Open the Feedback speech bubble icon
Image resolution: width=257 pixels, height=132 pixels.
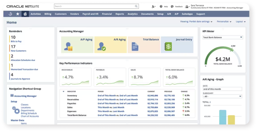click(172, 6)
